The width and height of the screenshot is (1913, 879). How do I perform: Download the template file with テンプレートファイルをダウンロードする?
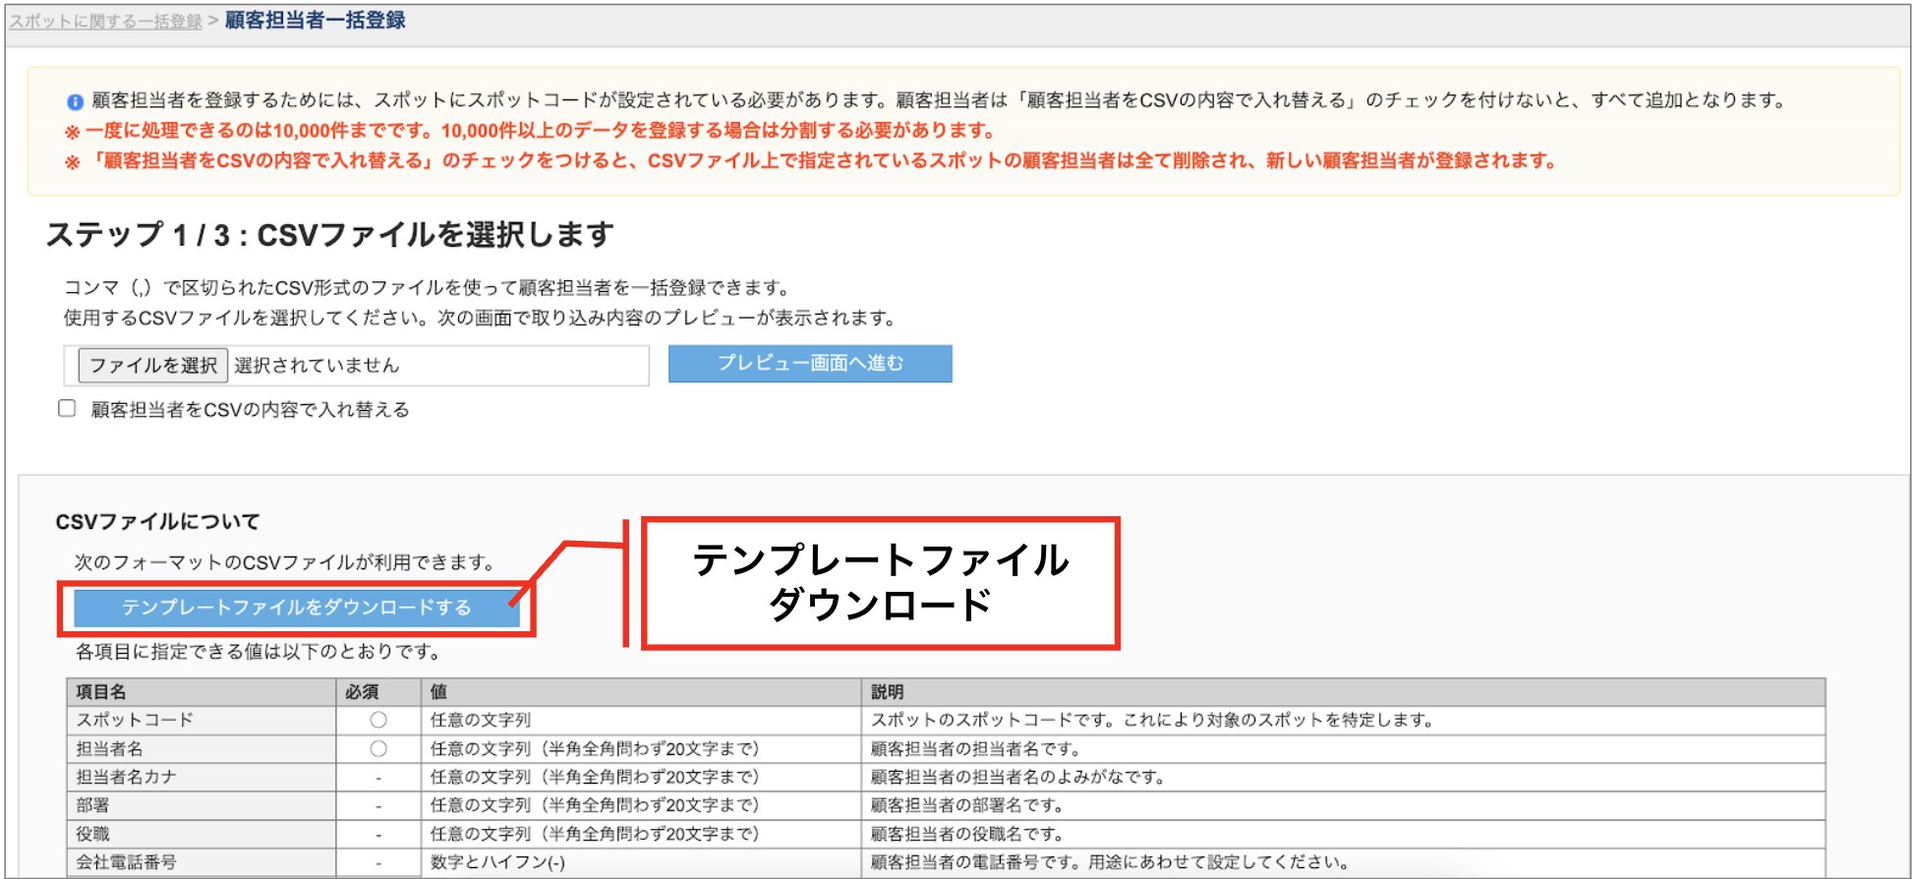click(x=296, y=608)
